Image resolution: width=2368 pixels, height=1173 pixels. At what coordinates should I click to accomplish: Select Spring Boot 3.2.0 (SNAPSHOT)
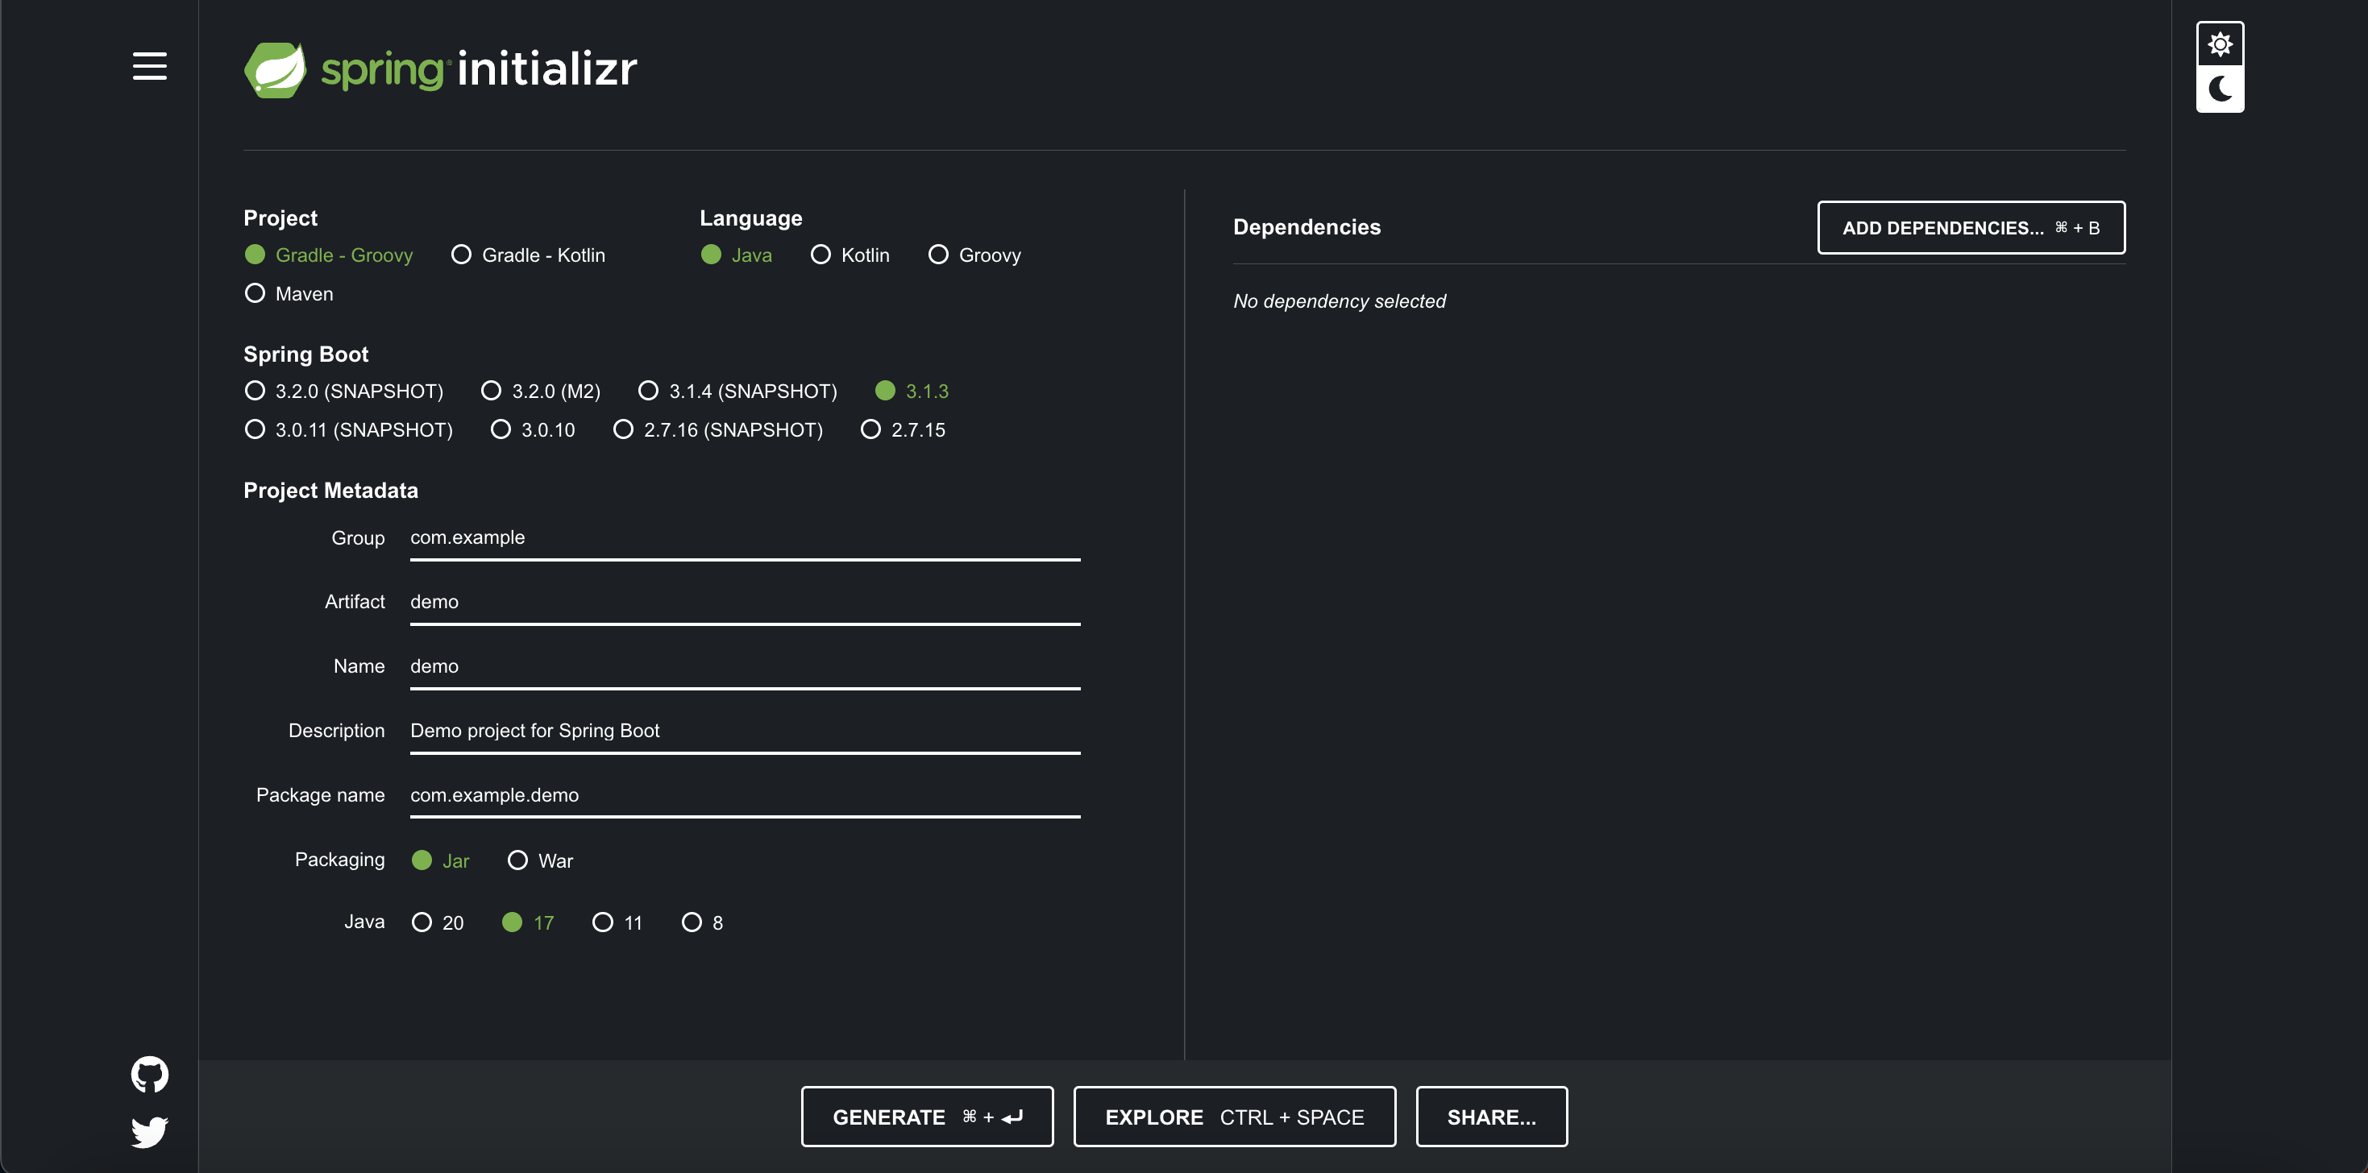344,391
